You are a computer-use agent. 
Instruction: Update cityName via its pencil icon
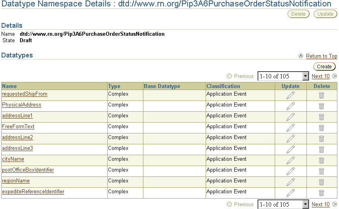290,160
